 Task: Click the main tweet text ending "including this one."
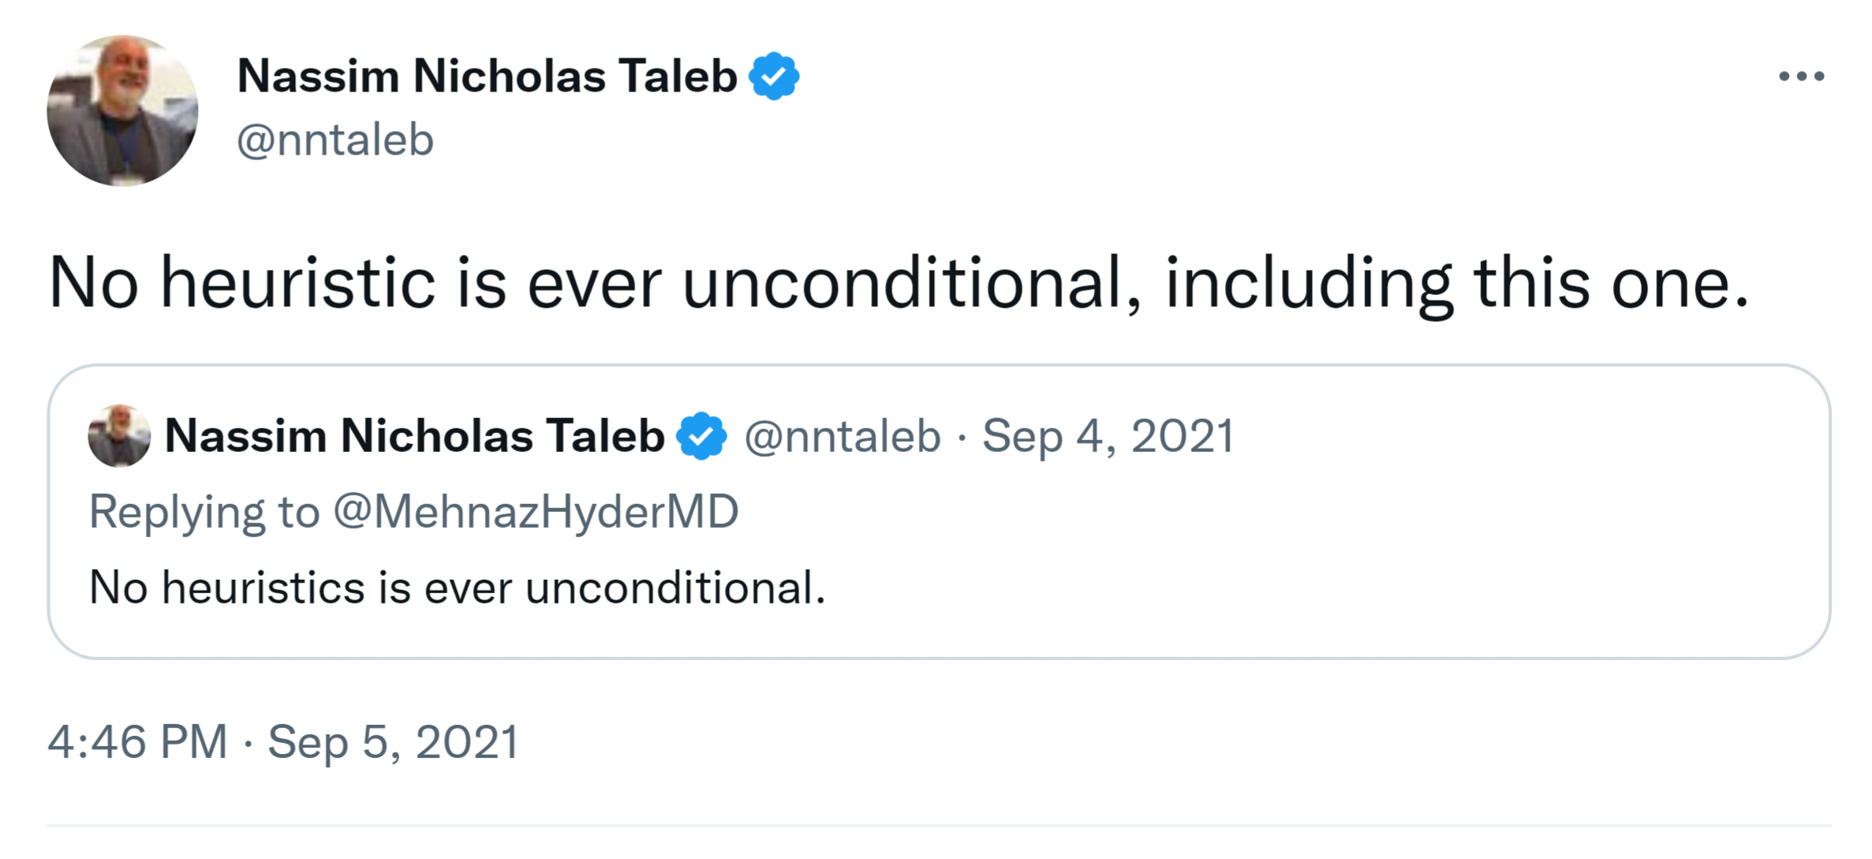(x=899, y=283)
